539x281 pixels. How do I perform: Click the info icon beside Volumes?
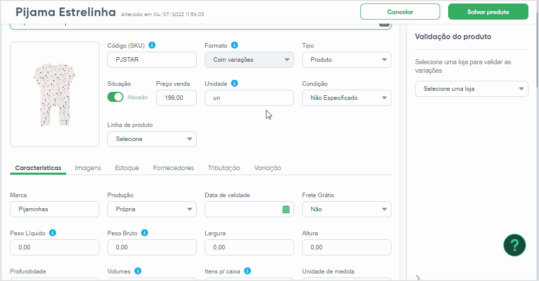click(x=138, y=270)
